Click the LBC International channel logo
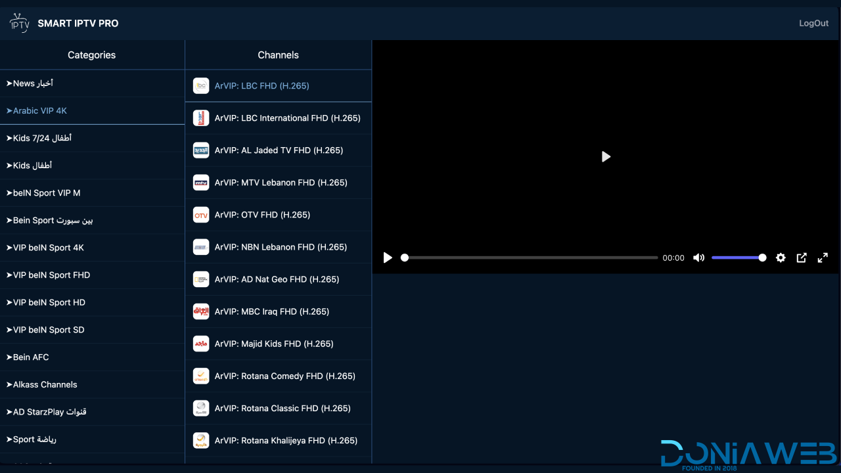 pos(201,118)
